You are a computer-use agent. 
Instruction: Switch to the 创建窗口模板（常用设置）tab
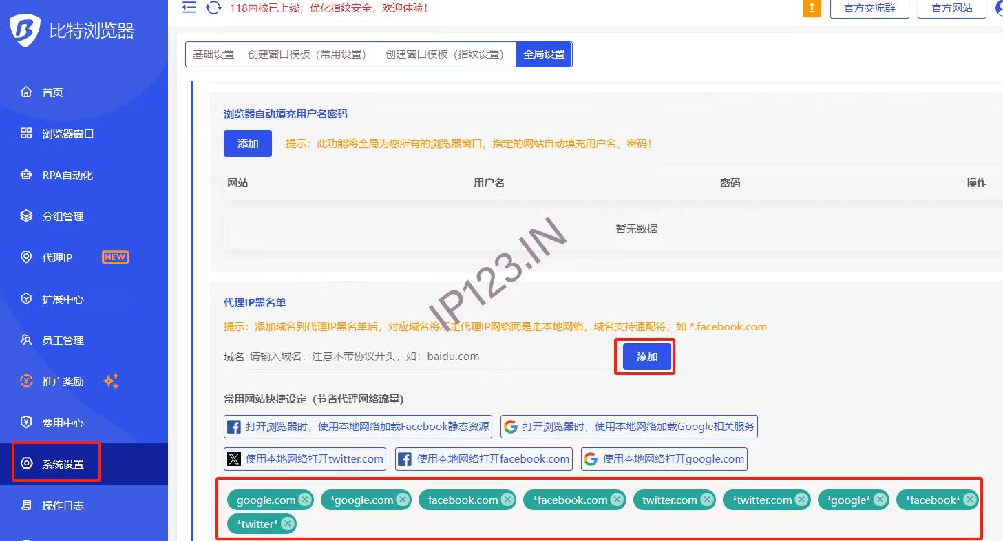click(x=310, y=54)
